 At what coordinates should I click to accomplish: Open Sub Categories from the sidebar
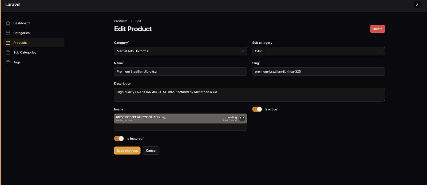click(25, 53)
